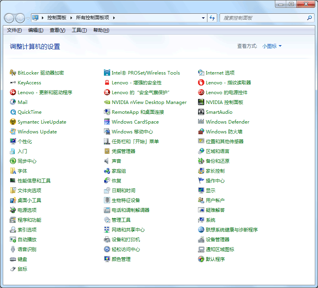Open the 帮助(H) menu
The image size is (318, 288).
click(101, 30)
